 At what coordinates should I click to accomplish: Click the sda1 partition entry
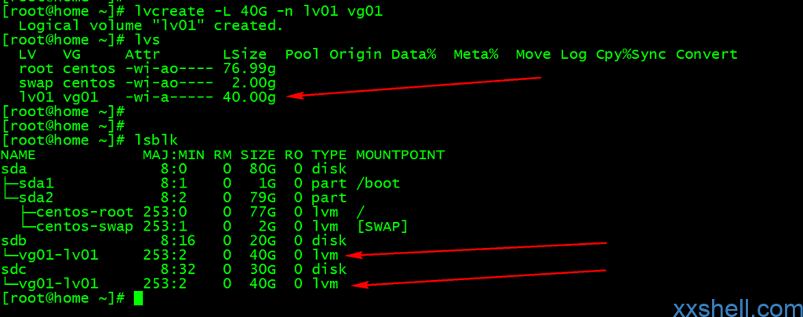[x=200, y=183]
